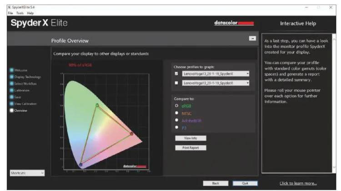
Task: Click the Overview step icon
Action: click(x=12, y=111)
